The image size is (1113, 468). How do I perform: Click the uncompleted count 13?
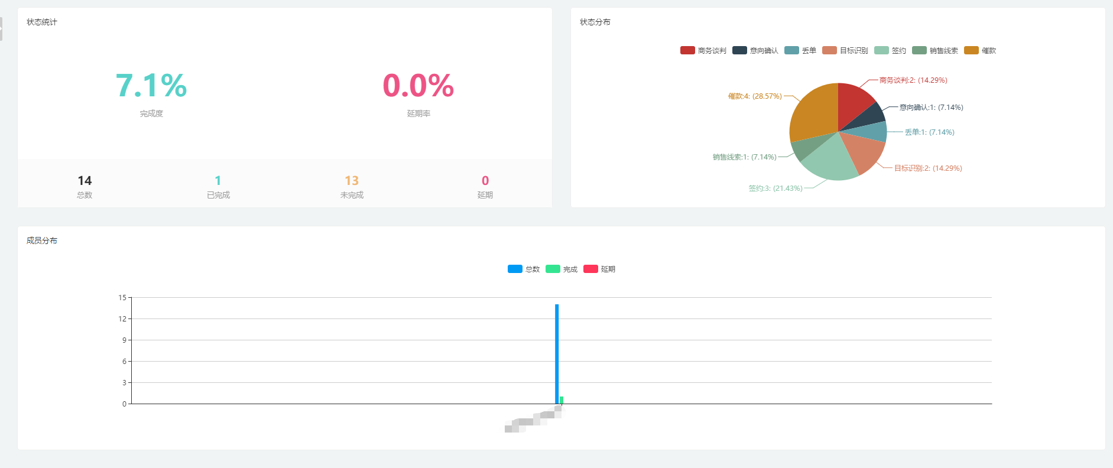352,181
